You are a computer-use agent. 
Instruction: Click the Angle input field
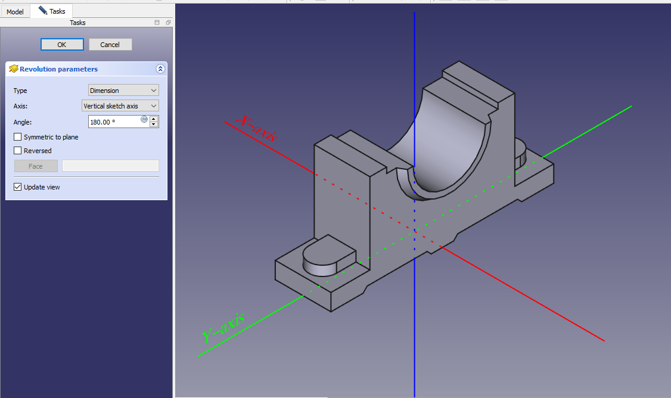pos(119,122)
